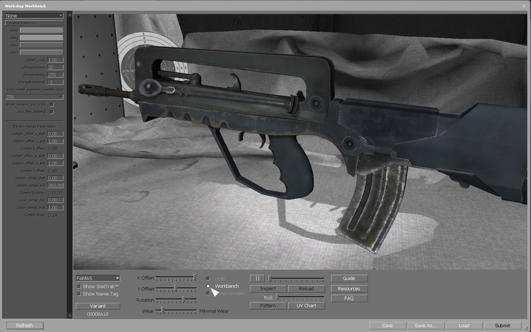The image size is (531, 332).
Task: Click the pattern_scale input field
Action: [55, 60]
